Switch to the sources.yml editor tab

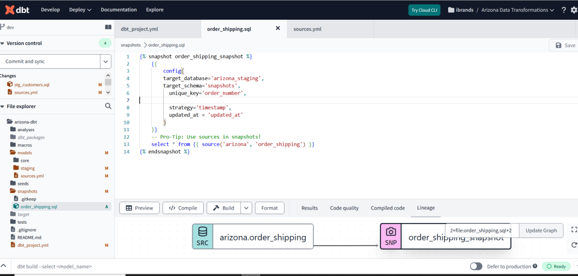(x=306, y=28)
